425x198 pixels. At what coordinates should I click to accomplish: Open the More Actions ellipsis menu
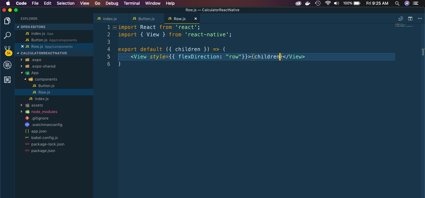click(x=420, y=19)
